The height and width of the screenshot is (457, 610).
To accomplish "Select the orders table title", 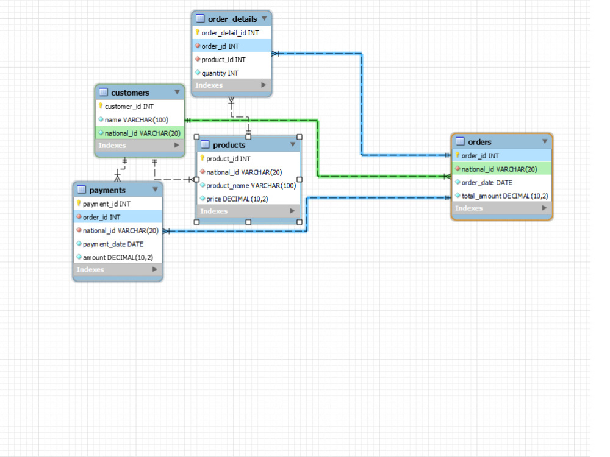I will tap(479, 142).
